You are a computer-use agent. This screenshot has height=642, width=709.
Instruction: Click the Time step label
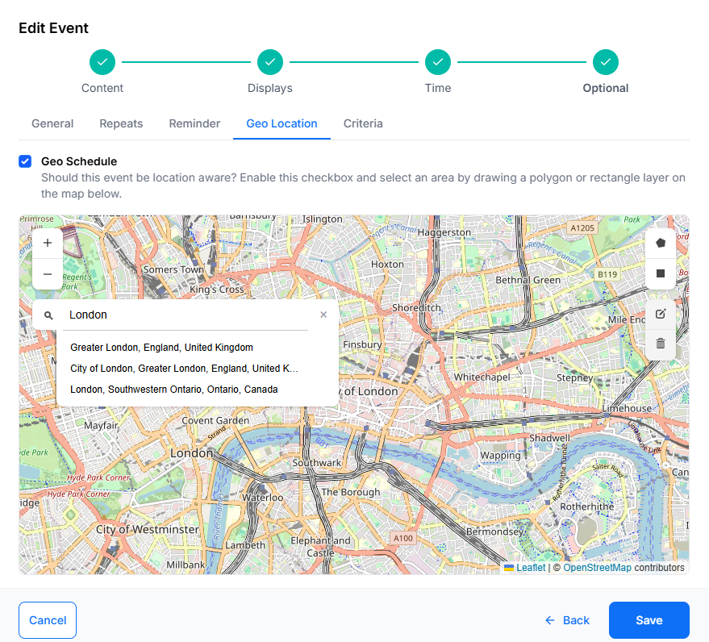438,88
